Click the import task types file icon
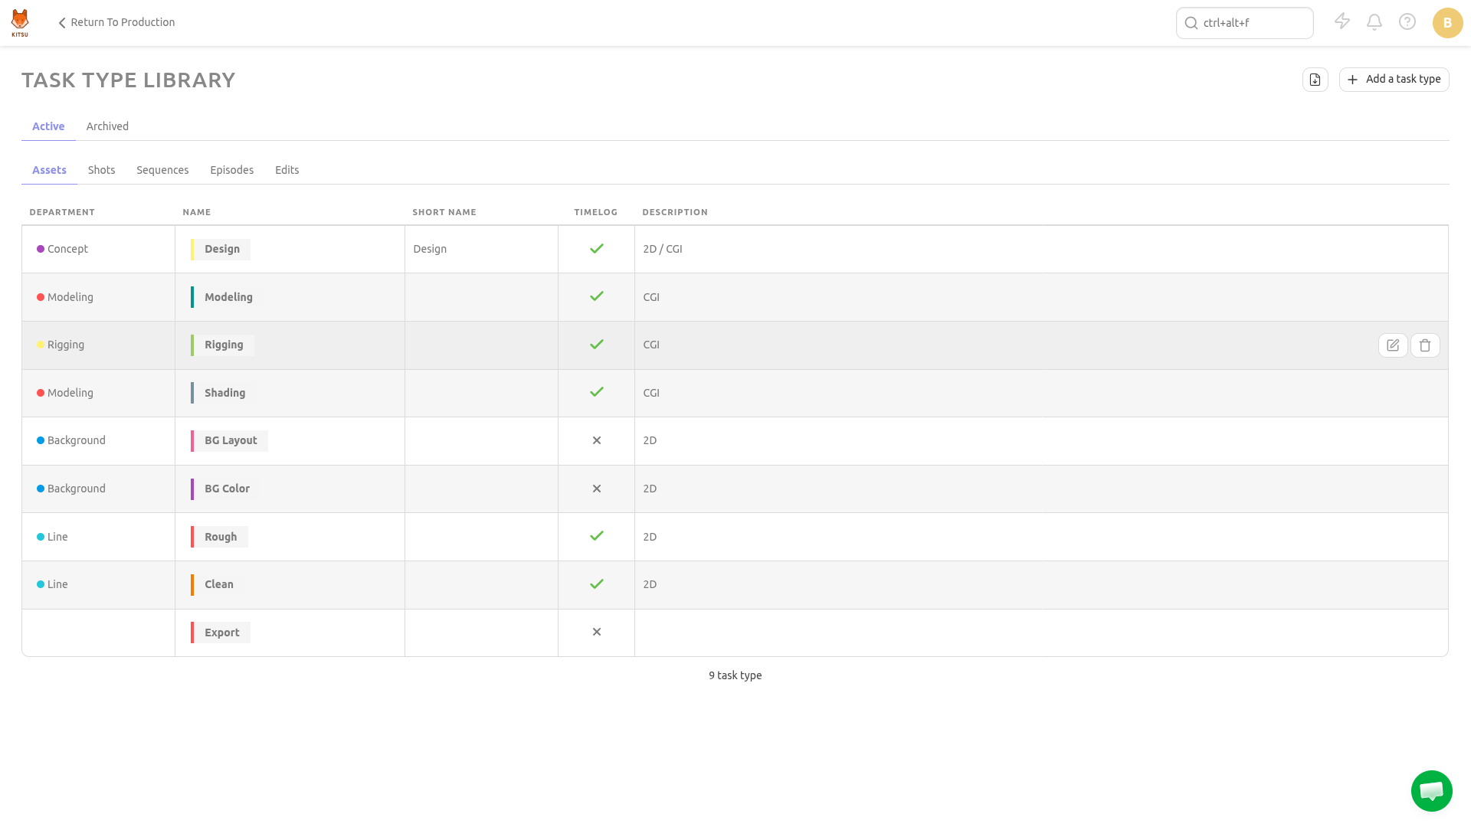The width and height of the screenshot is (1471, 827). [1315, 80]
